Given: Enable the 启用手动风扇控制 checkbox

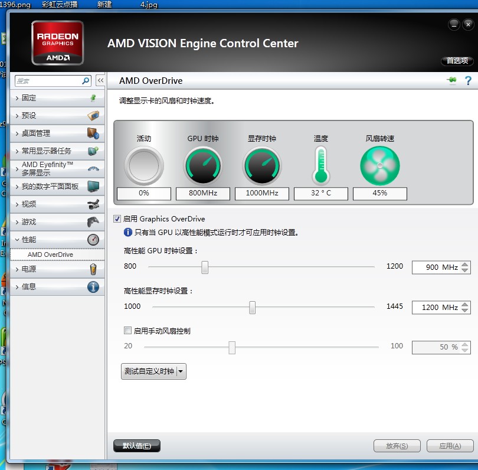Looking at the screenshot, I should coord(127,330).
